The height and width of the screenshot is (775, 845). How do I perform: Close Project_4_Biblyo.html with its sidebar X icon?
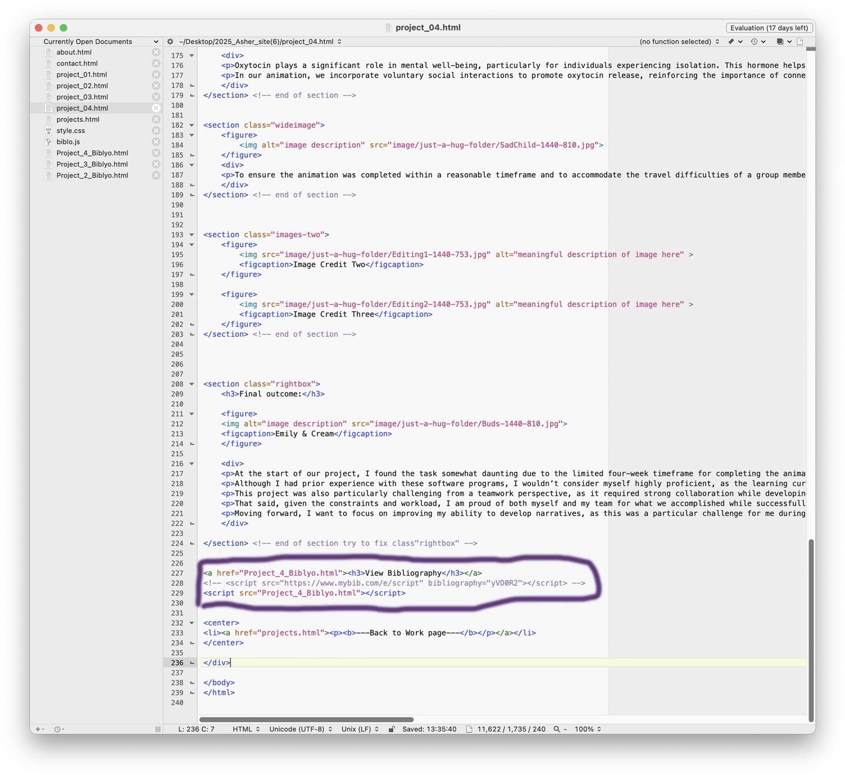point(156,153)
